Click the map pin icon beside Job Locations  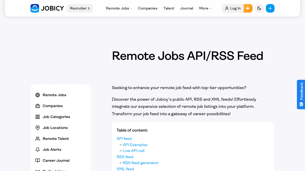click(x=38, y=128)
